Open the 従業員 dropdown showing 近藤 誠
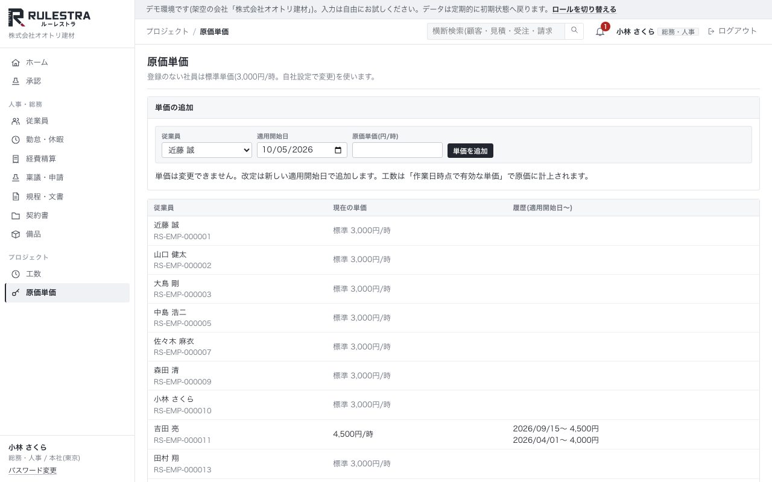 click(207, 150)
